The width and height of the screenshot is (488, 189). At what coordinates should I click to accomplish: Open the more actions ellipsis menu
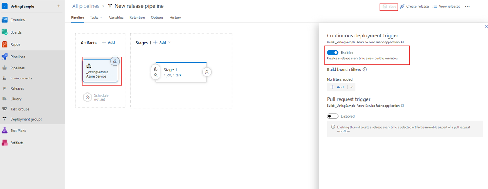[x=467, y=7]
